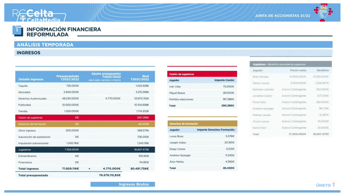Click the Precio venta column header

tap(298, 70)
